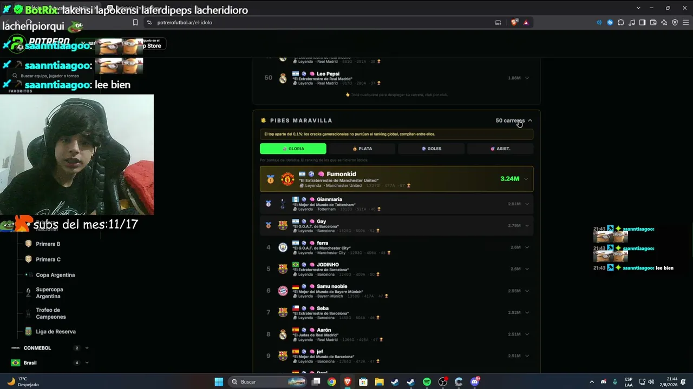
Task: Click the tab-audio sound waves icon
Action: coord(599,22)
